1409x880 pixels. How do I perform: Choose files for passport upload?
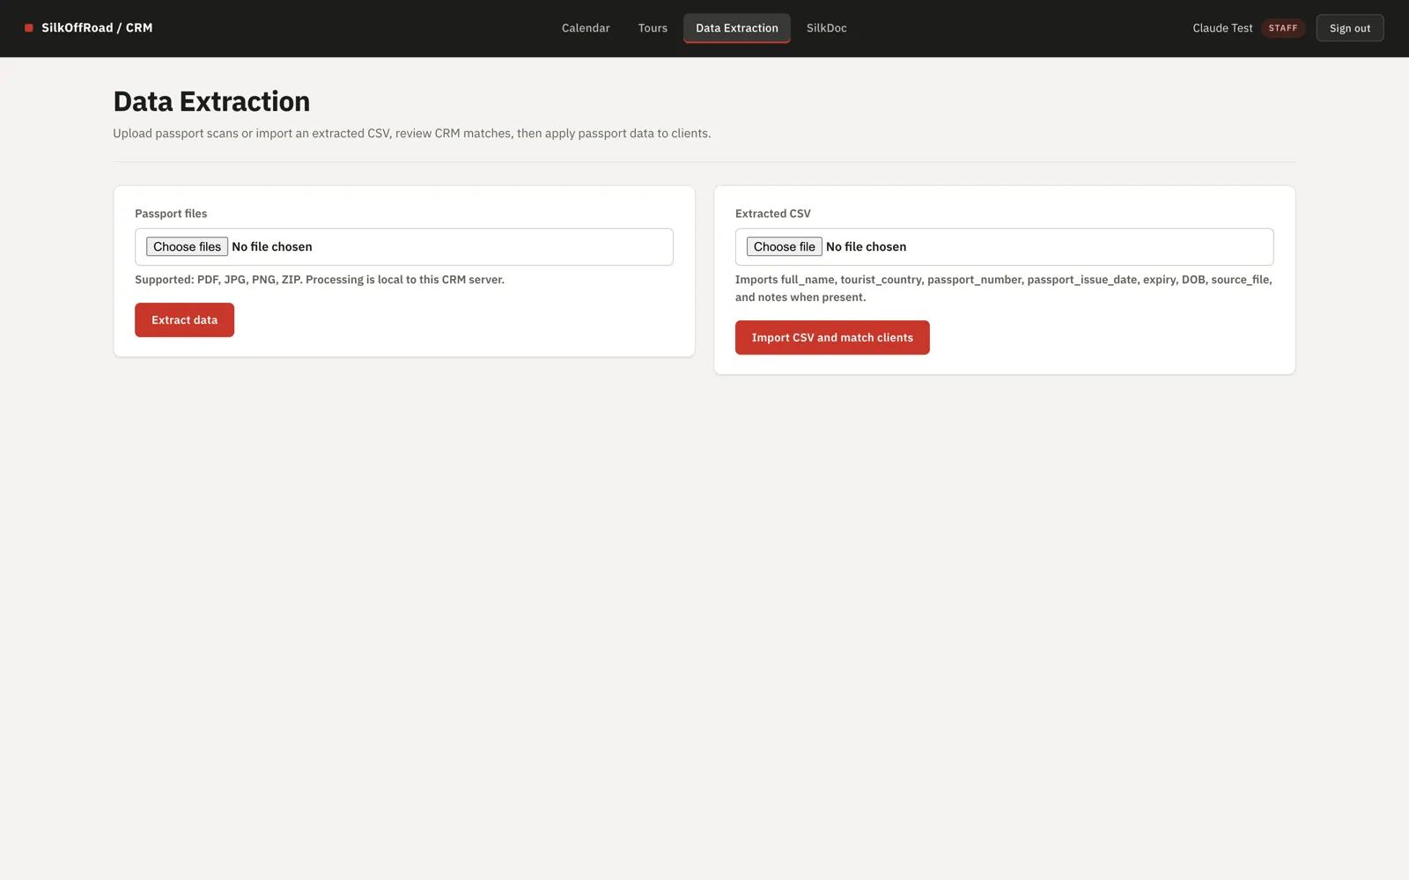187,246
